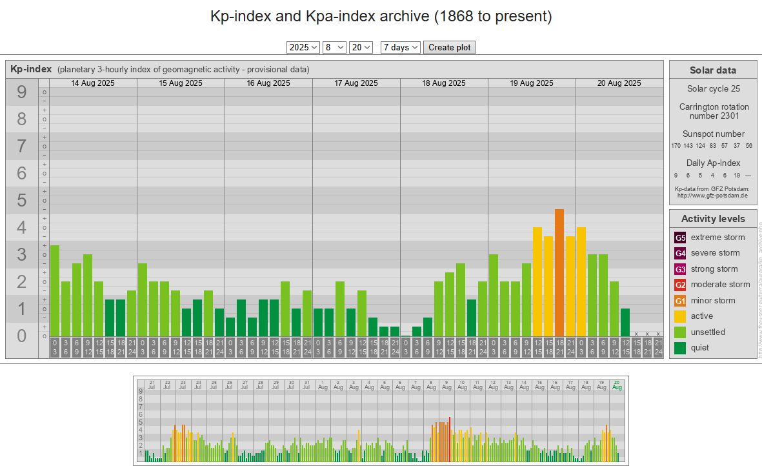Click the 'minor storm' legend label

coord(713,300)
